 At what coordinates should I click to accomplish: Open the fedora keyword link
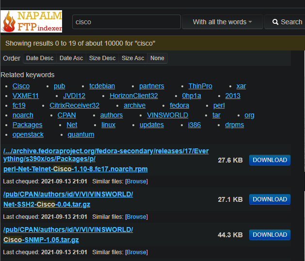tap(179, 105)
